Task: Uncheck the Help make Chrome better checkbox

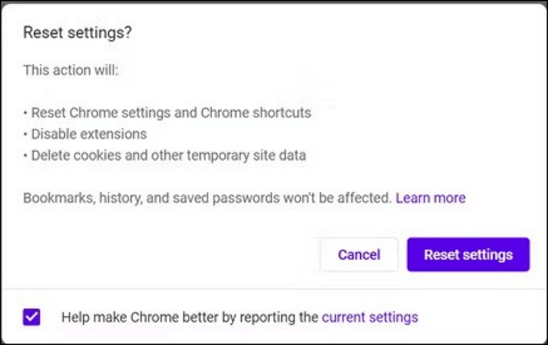Action: [32, 317]
